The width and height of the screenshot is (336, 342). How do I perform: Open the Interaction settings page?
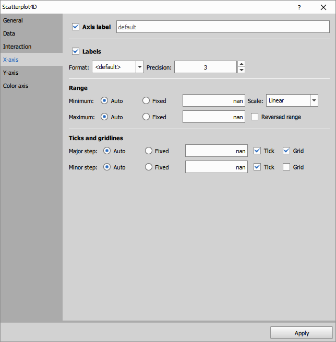(31, 47)
